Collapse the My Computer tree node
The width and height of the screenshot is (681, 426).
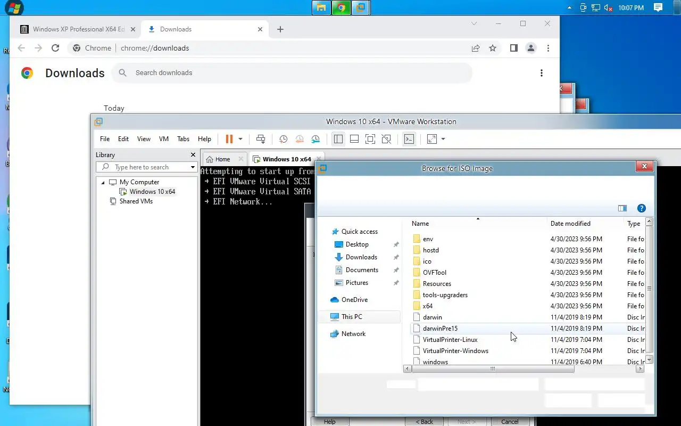coord(103,182)
